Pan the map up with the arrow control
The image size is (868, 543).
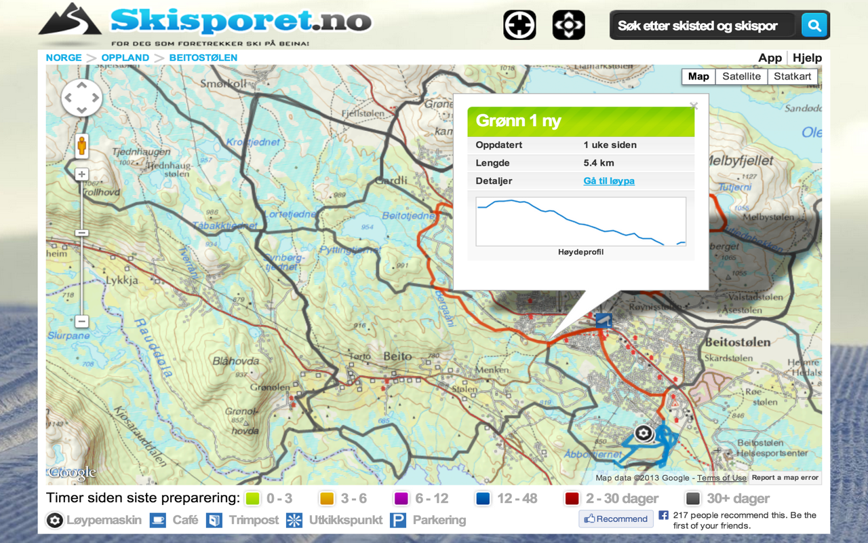[81, 86]
